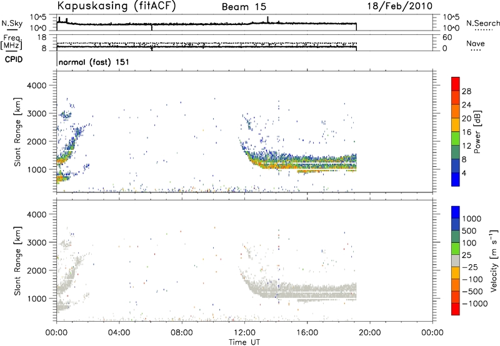Click the "500" label on velocity colorbar
The height and width of the screenshot is (346, 500).
[x=469, y=230]
